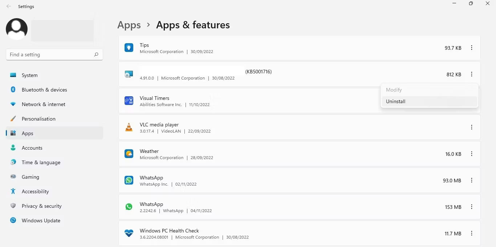Select the Windows PC Health Check heart icon
The image size is (496, 247).
coord(129,233)
